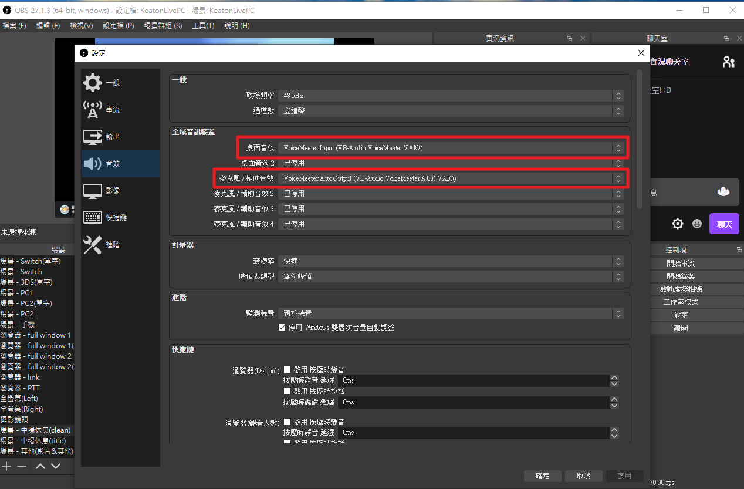The height and width of the screenshot is (489, 744).
Task: Click the cloud icon in chat message box
Action: click(723, 192)
